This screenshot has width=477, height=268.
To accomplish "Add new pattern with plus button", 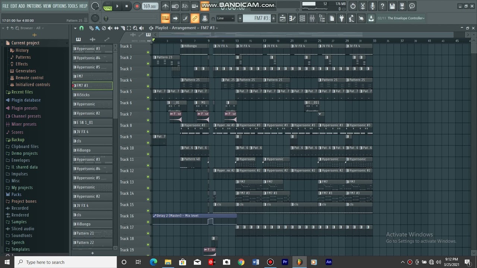I will click(x=273, y=18).
